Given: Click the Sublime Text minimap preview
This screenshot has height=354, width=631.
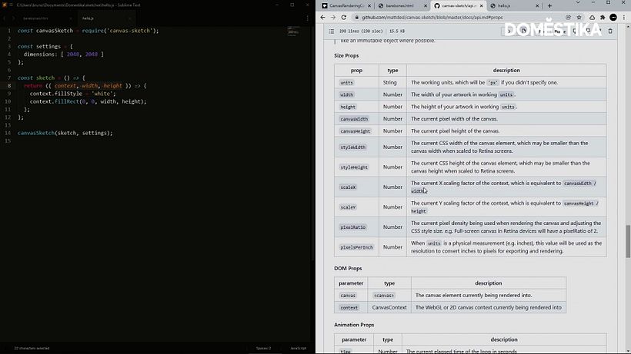Looking at the screenshot, I should pos(293,31).
